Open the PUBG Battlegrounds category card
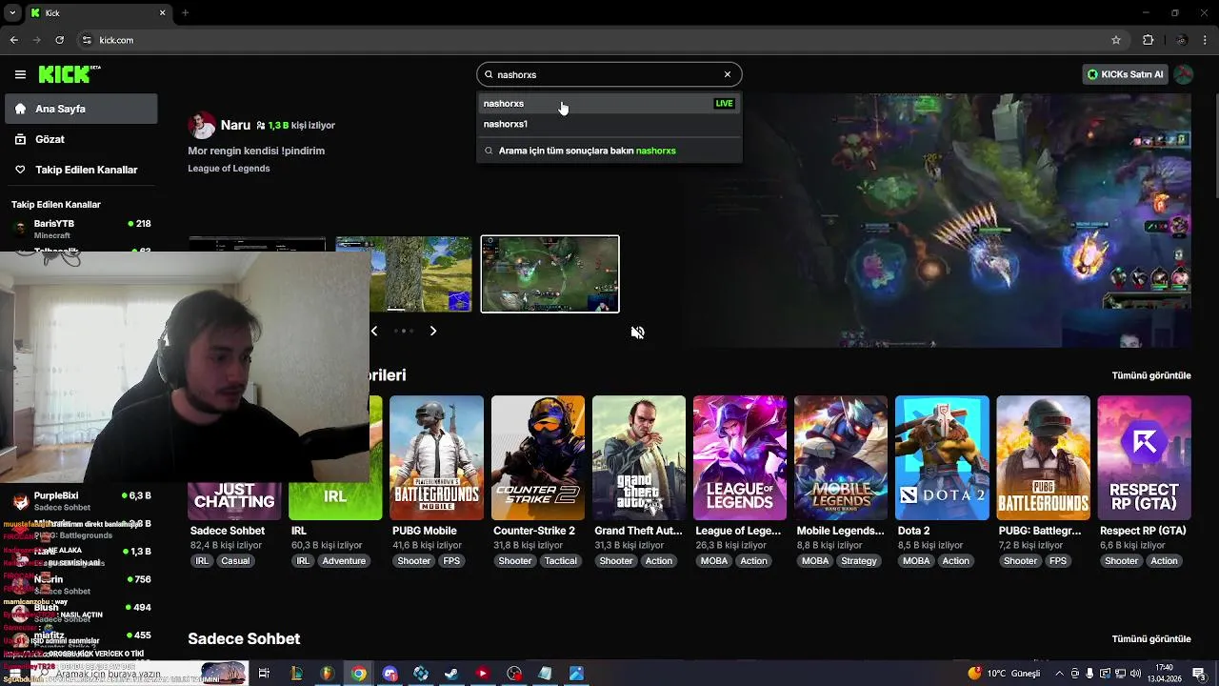Image resolution: width=1219 pixels, height=686 pixels. pyautogui.click(x=1043, y=457)
